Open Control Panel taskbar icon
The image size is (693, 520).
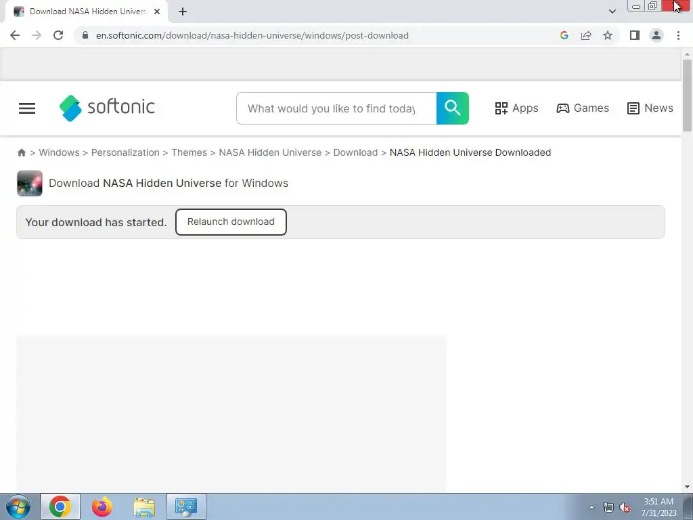click(x=186, y=506)
